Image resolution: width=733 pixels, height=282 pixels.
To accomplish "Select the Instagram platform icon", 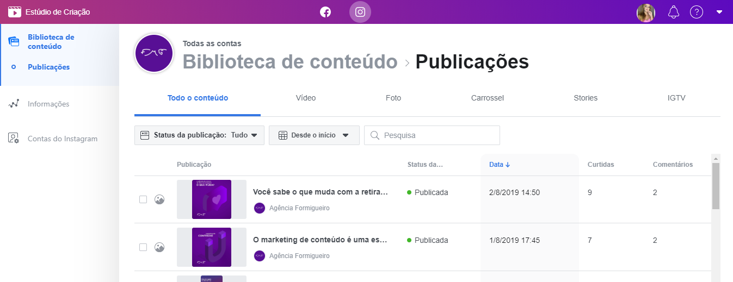I will [x=360, y=12].
